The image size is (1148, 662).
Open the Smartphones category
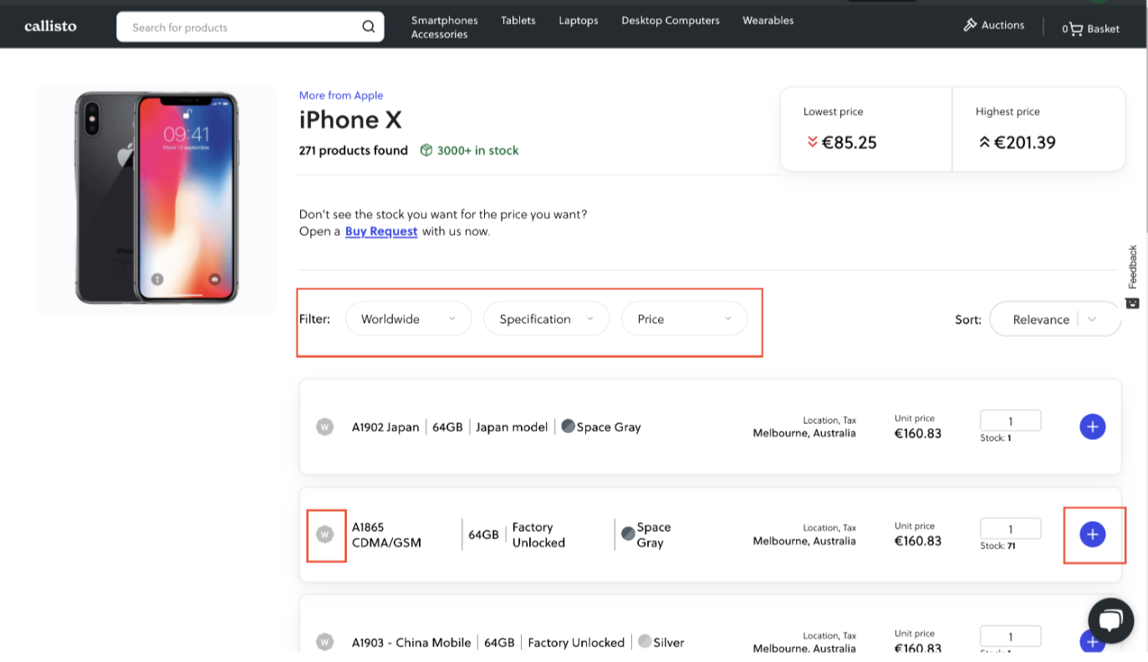[444, 20]
